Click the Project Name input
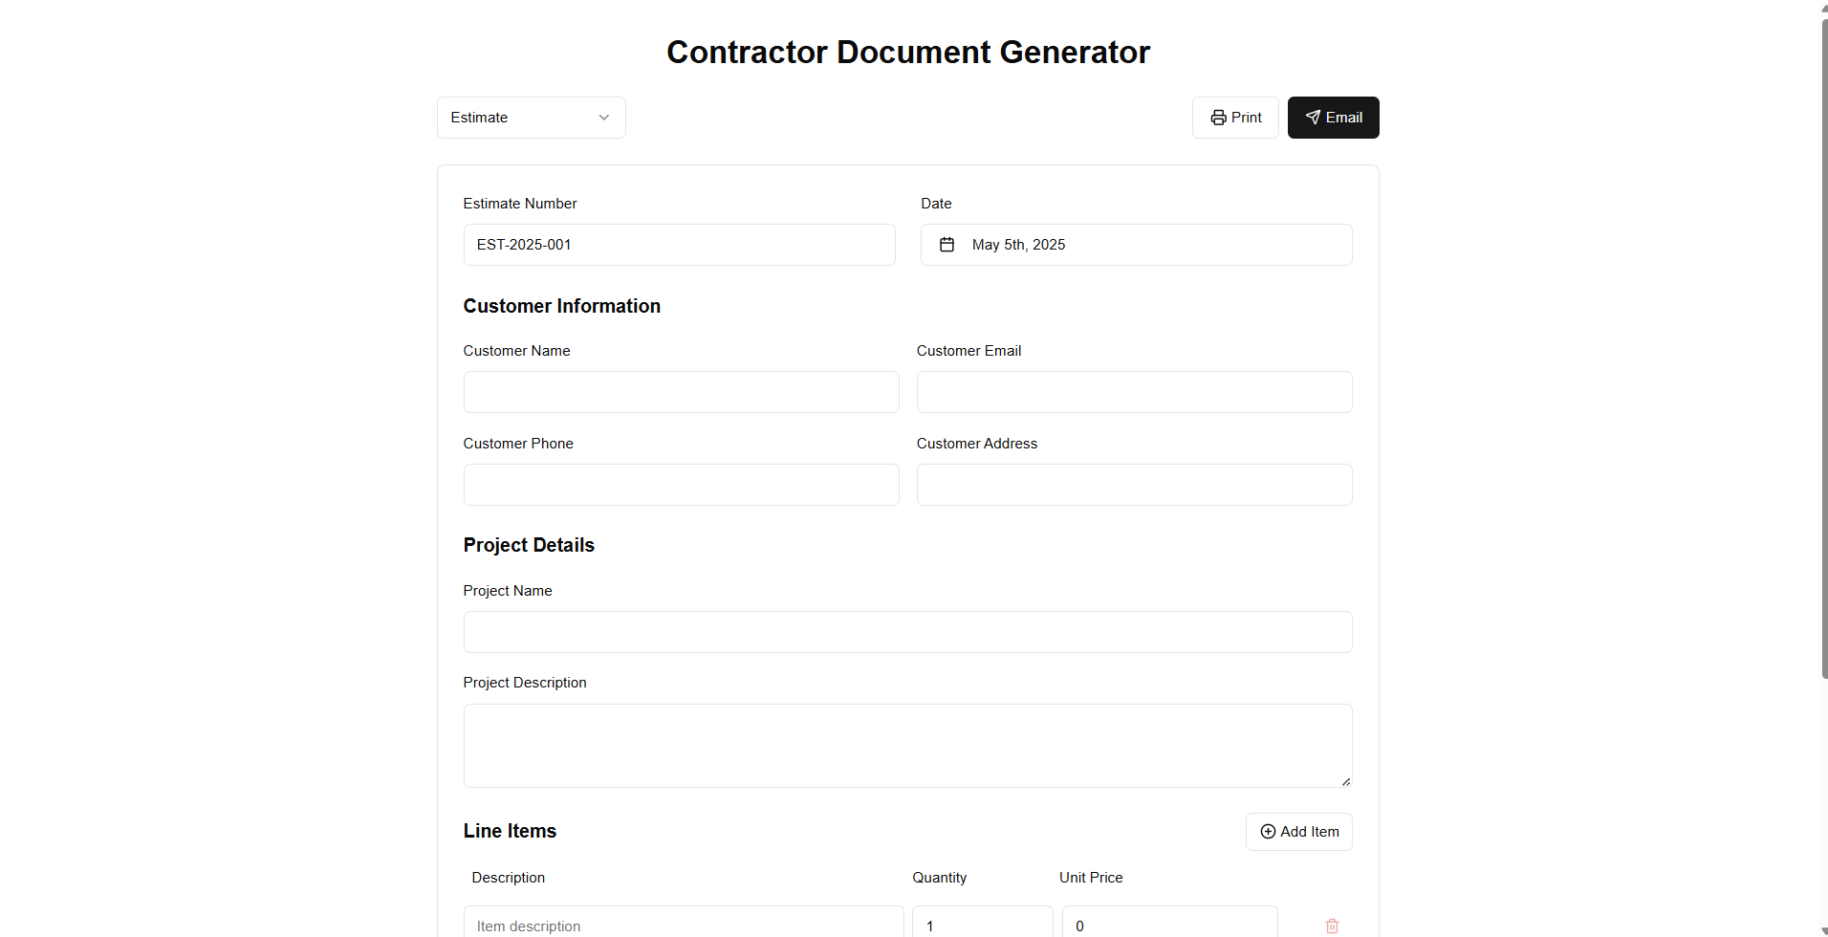Screen dimensions: 1828x937 906,631
